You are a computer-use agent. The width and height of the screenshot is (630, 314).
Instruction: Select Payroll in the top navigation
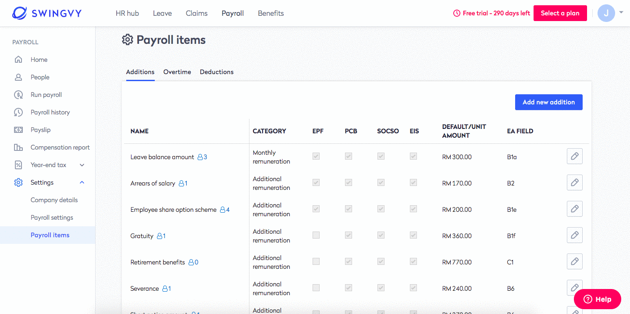(233, 13)
